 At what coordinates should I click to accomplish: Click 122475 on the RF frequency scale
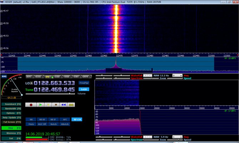[x=134, y=55]
